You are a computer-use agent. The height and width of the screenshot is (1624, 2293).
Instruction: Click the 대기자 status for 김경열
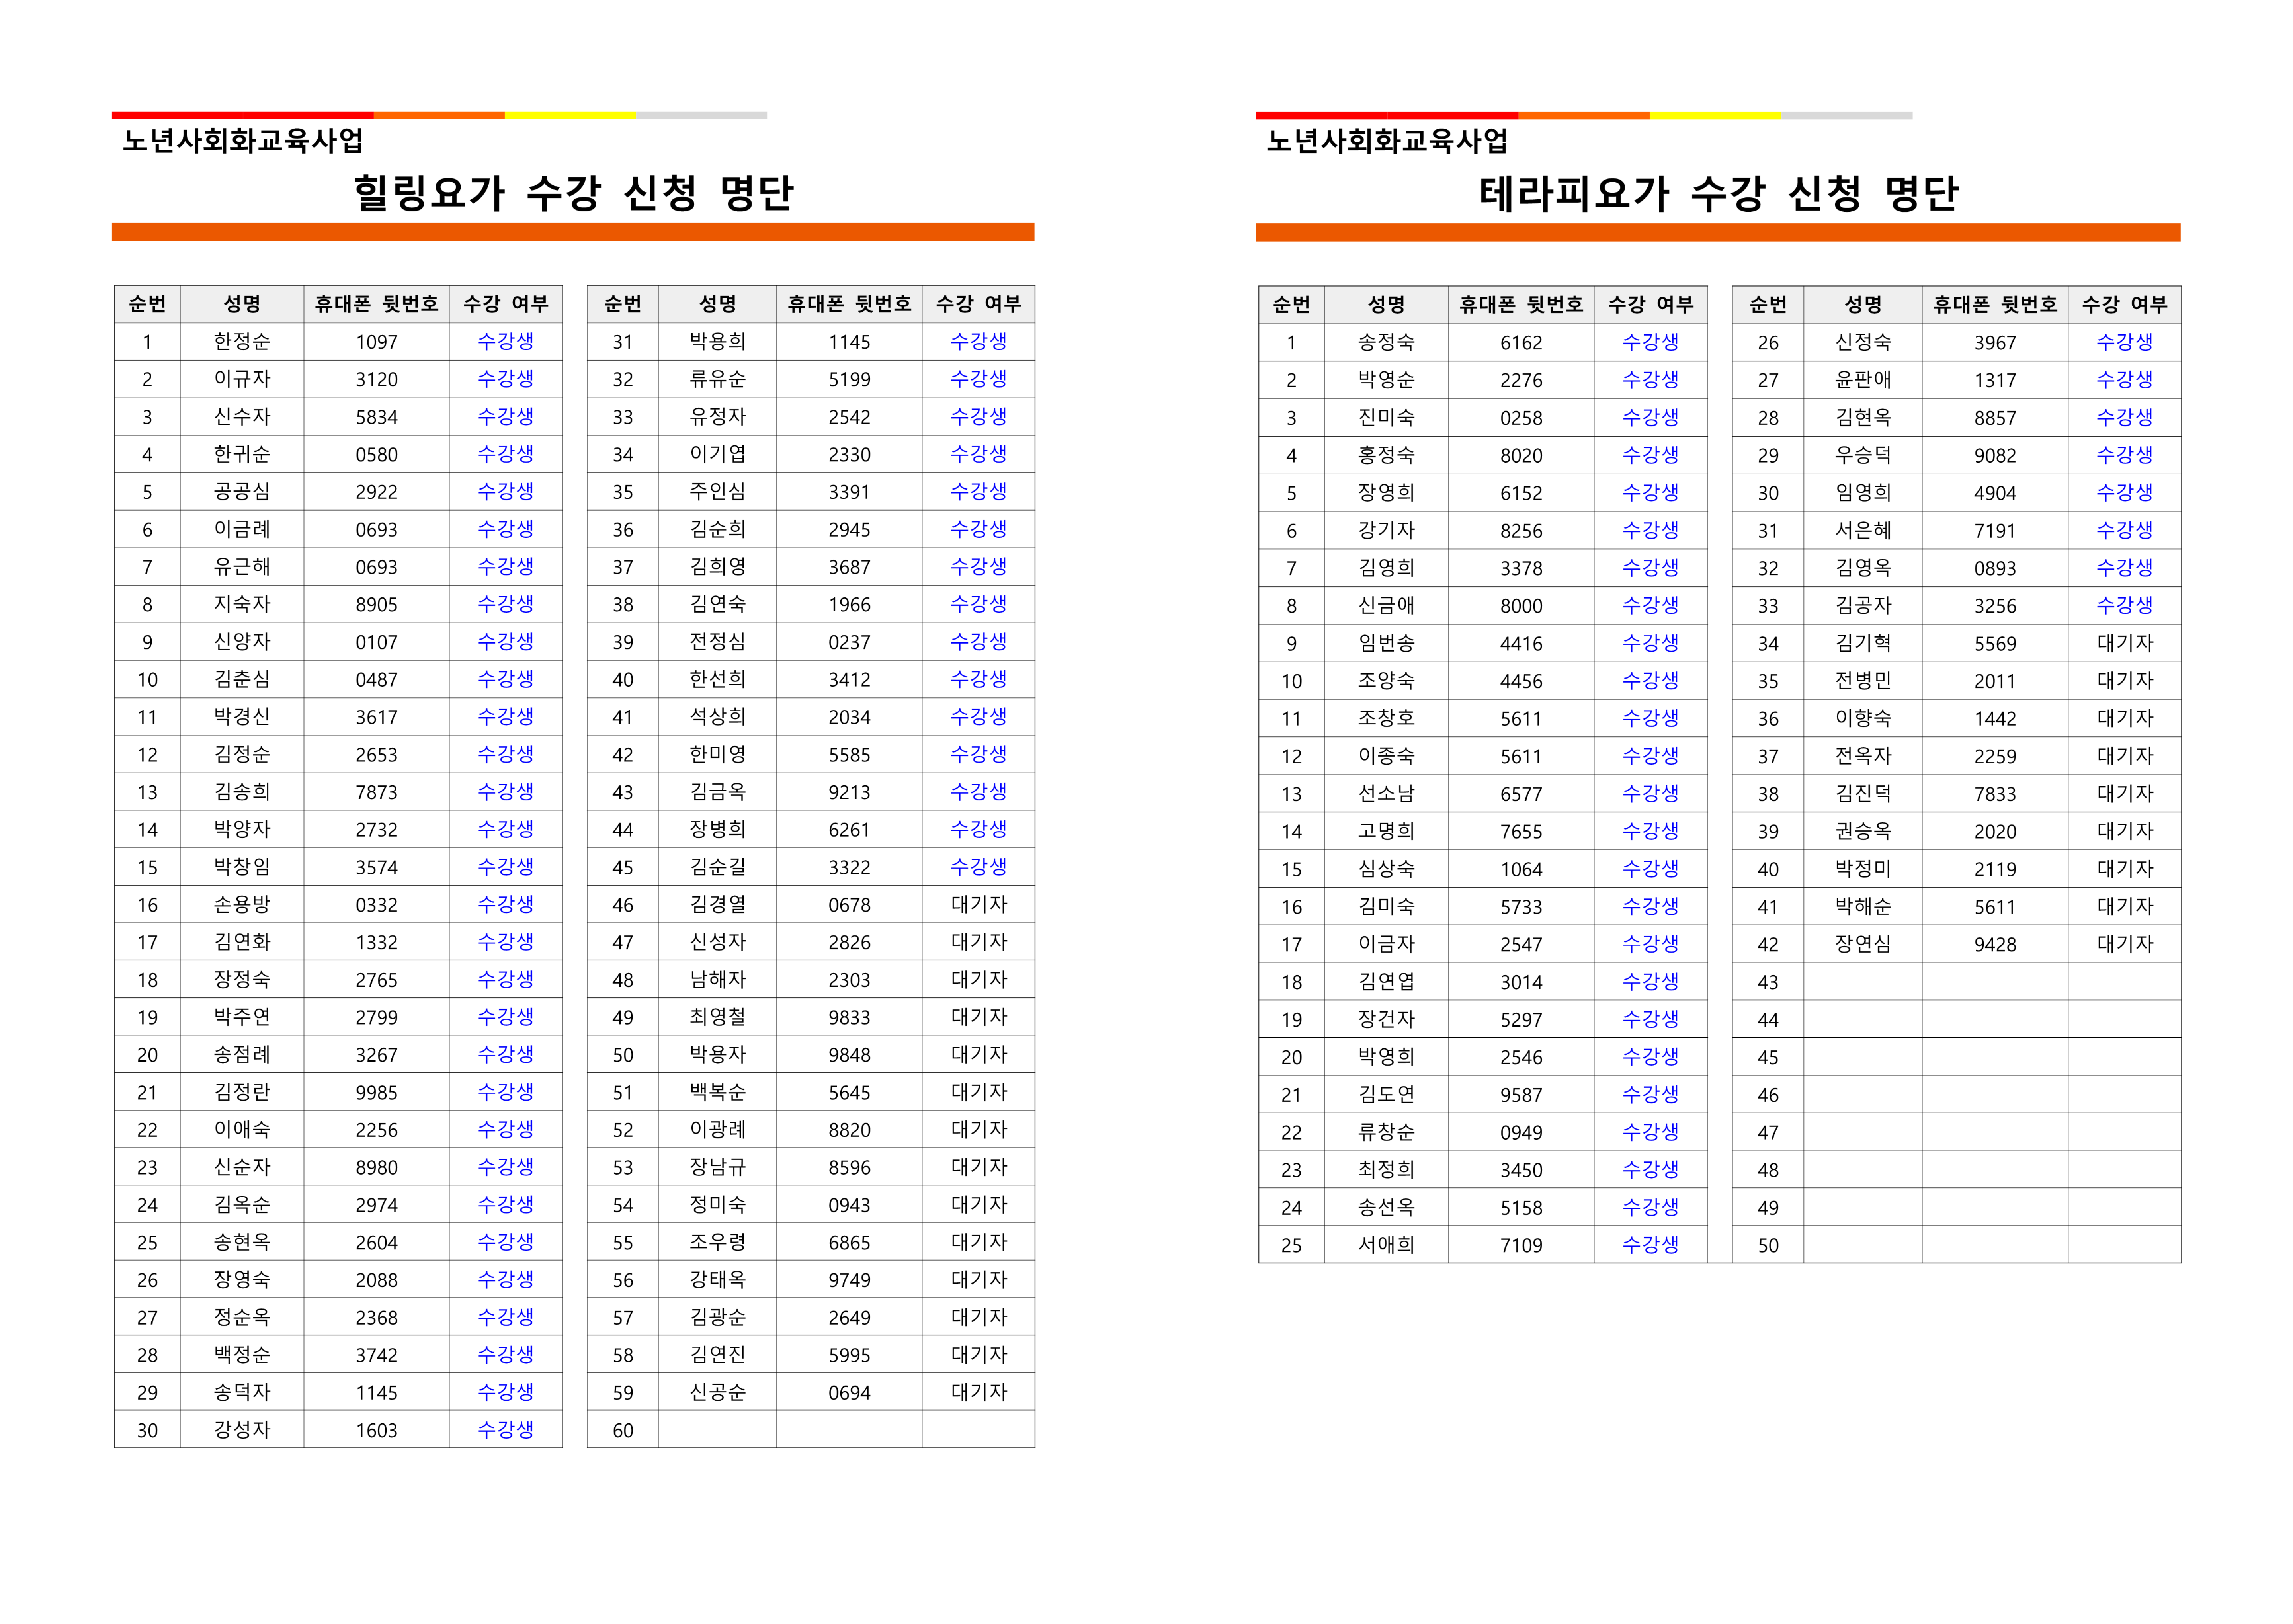click(x=978, y=904)
